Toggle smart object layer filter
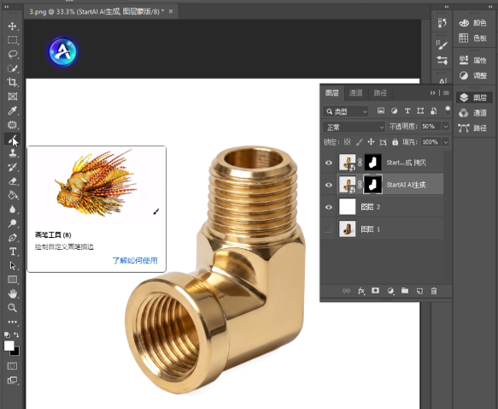Viewport: 498px width, 409px height. 434,110
